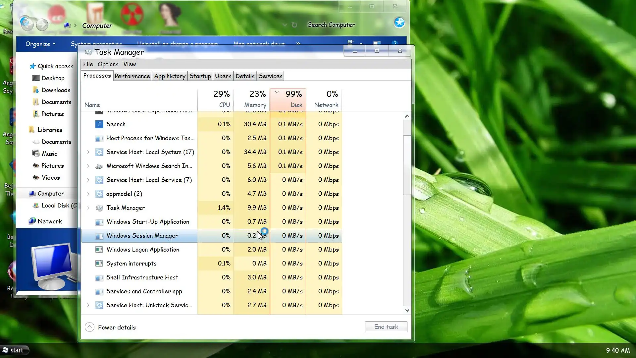Click the Search process icon
Image resolution: width=636 pixels, height=358 pixels.
coord(99,124)
